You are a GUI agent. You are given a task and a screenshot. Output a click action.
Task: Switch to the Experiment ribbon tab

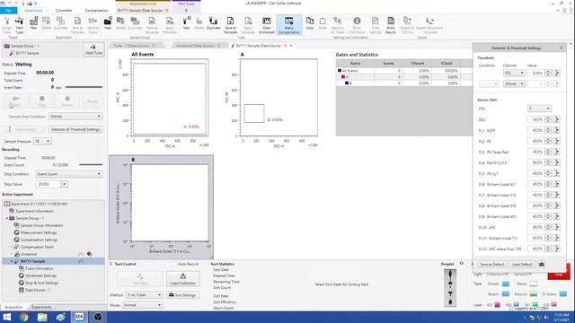[x=33, y=11]
